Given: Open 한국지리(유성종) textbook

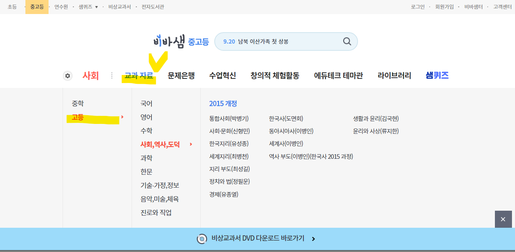Looking at the screenshot, I should click(x=229, y=144).
